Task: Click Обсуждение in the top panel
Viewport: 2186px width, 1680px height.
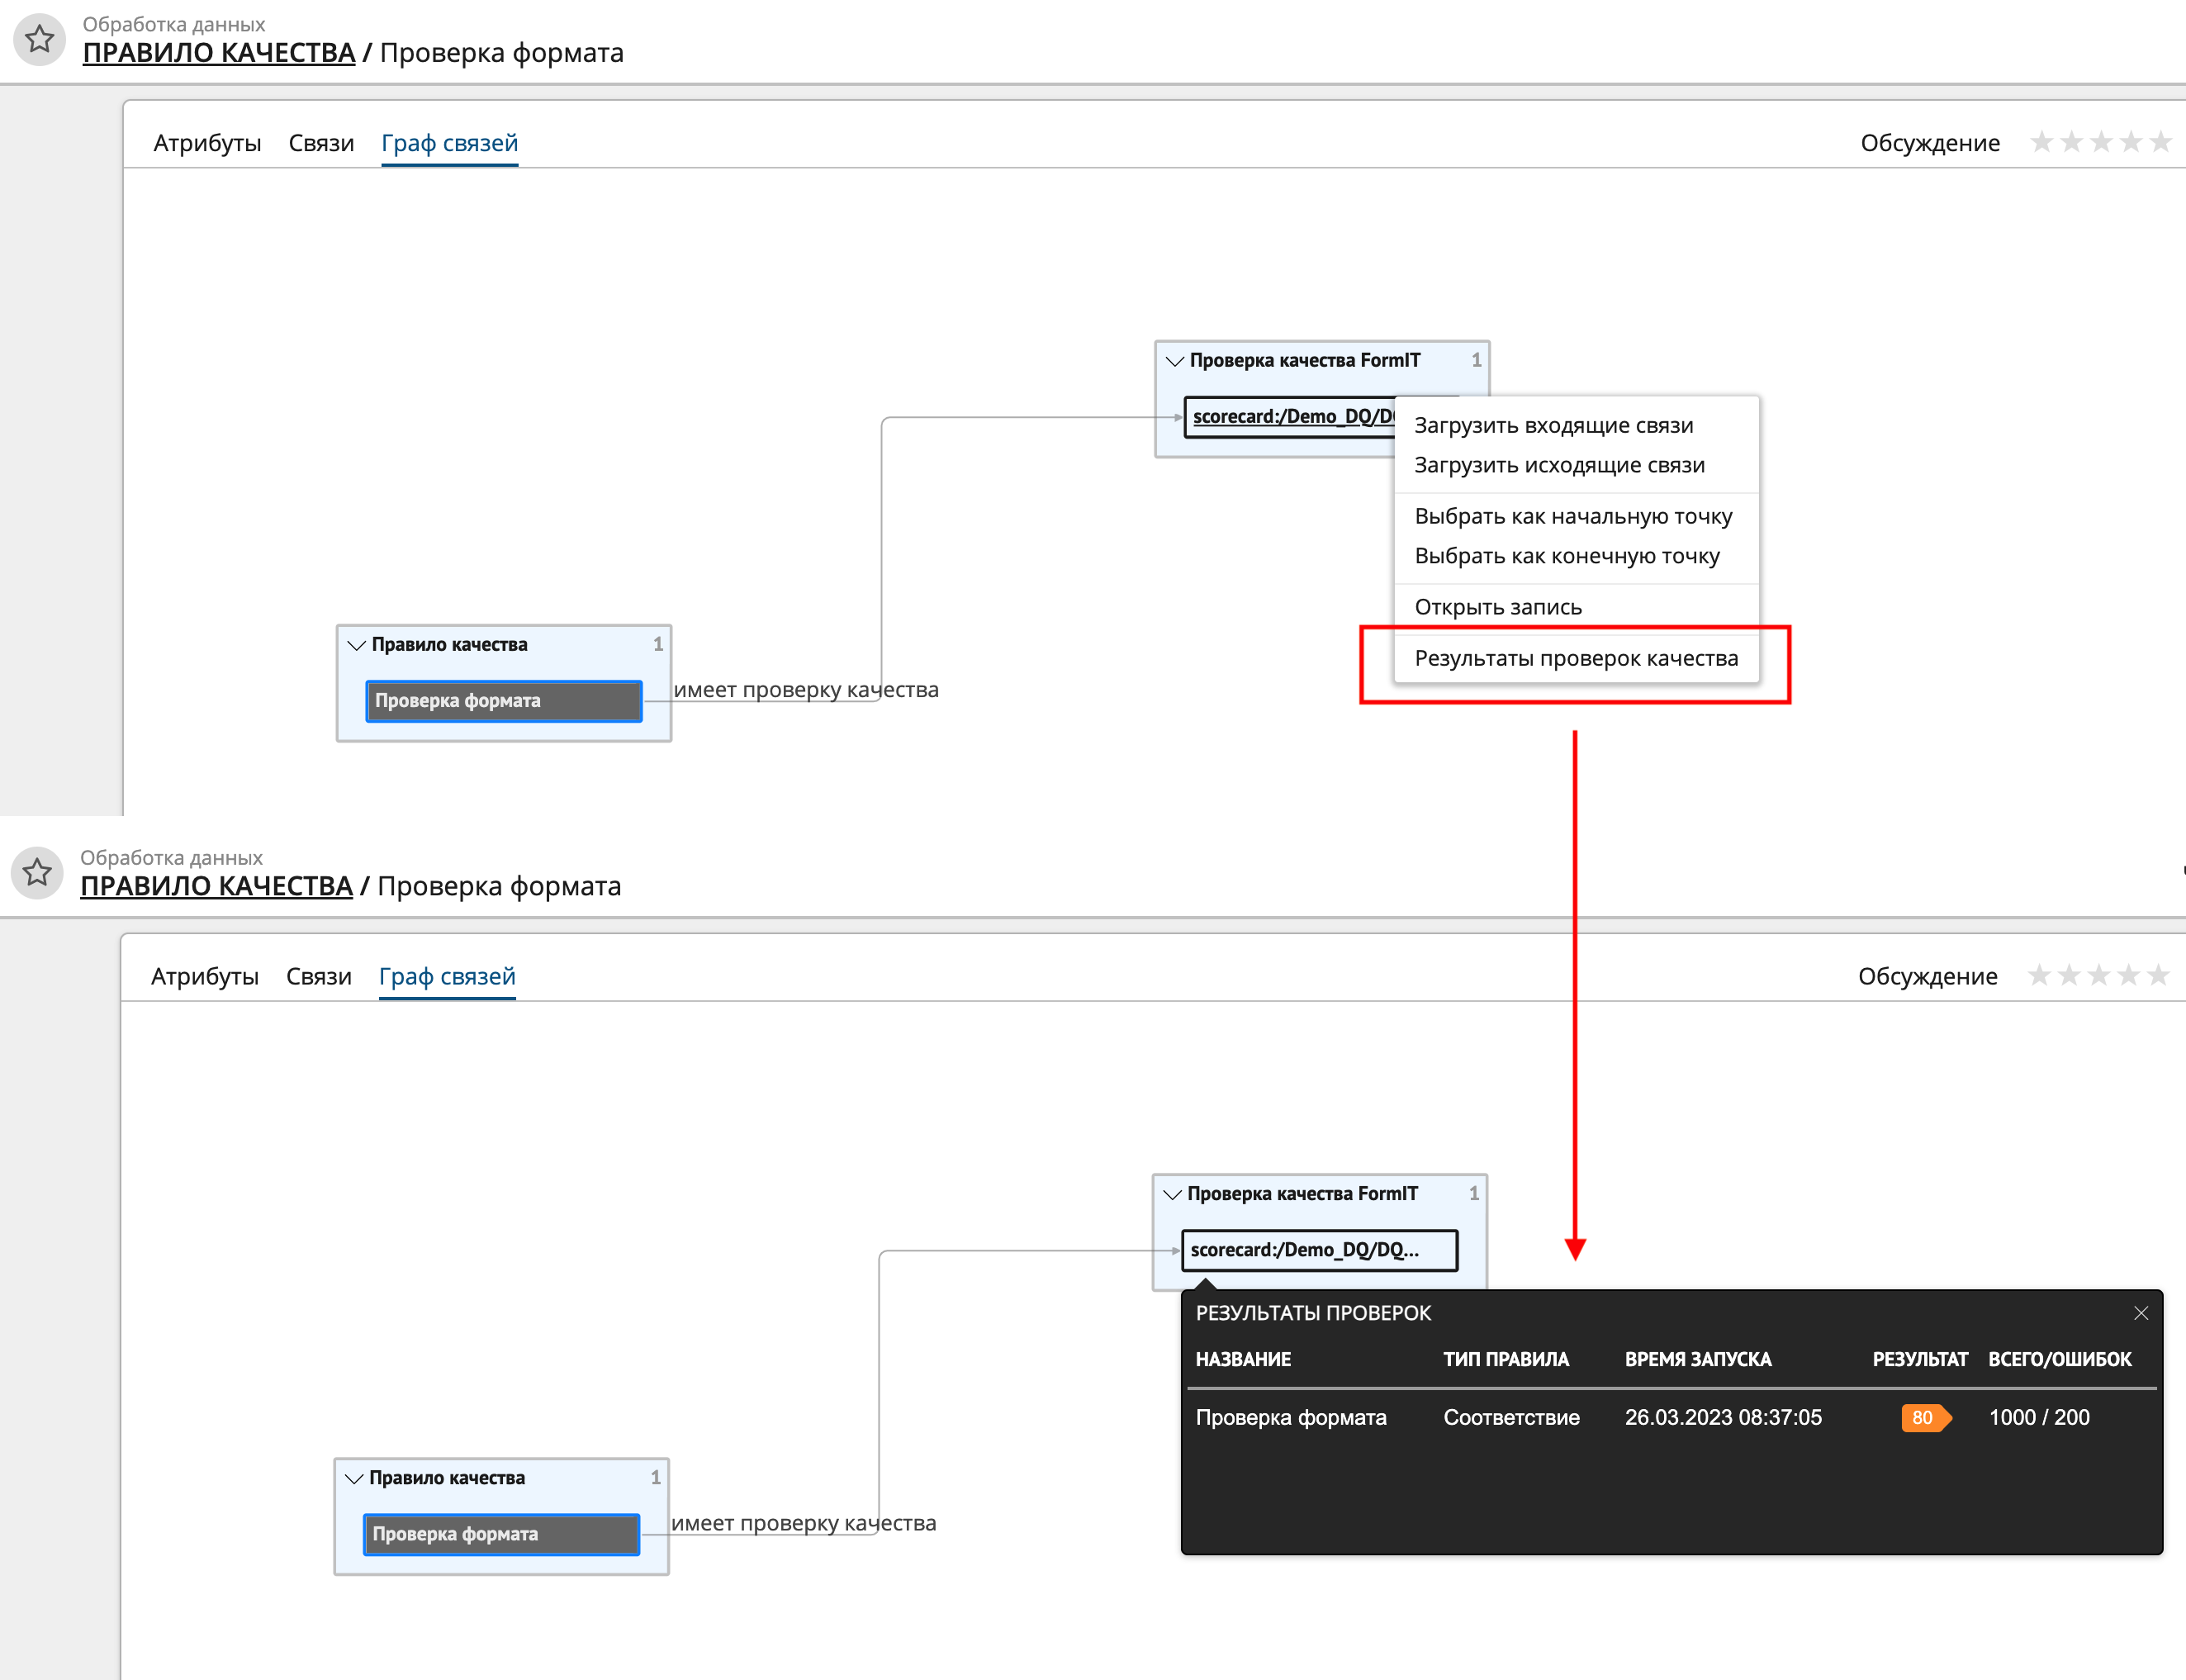Action: pyautogui.click(x=1929, y=143)
